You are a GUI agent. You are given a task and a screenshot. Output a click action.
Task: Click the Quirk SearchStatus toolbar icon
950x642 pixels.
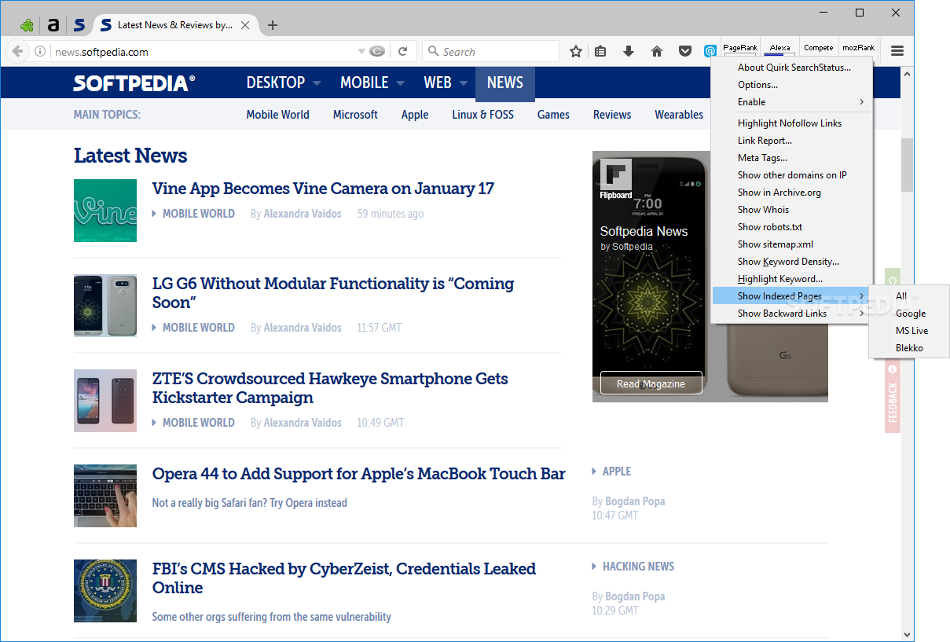tap(710, 52)
